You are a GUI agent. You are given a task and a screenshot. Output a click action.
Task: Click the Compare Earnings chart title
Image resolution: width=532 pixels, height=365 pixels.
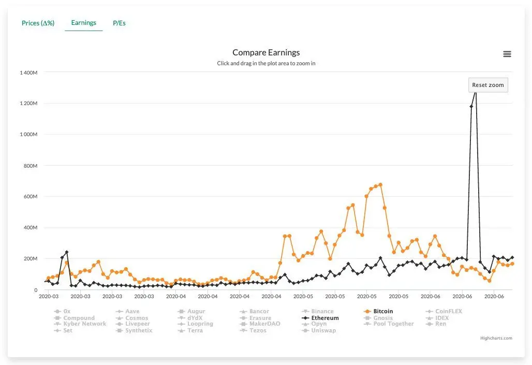[x=266, y=52]
